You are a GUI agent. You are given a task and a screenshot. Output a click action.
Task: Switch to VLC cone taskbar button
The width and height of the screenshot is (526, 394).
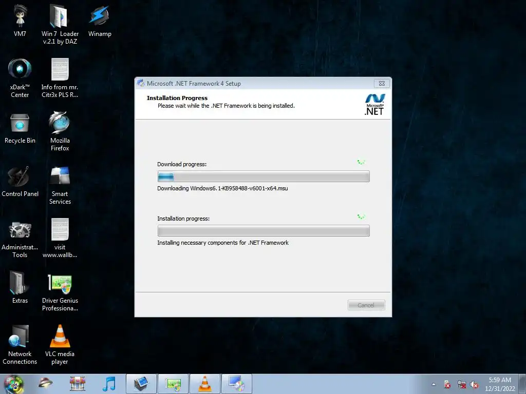pyautogui.click(x=205, y=384)
